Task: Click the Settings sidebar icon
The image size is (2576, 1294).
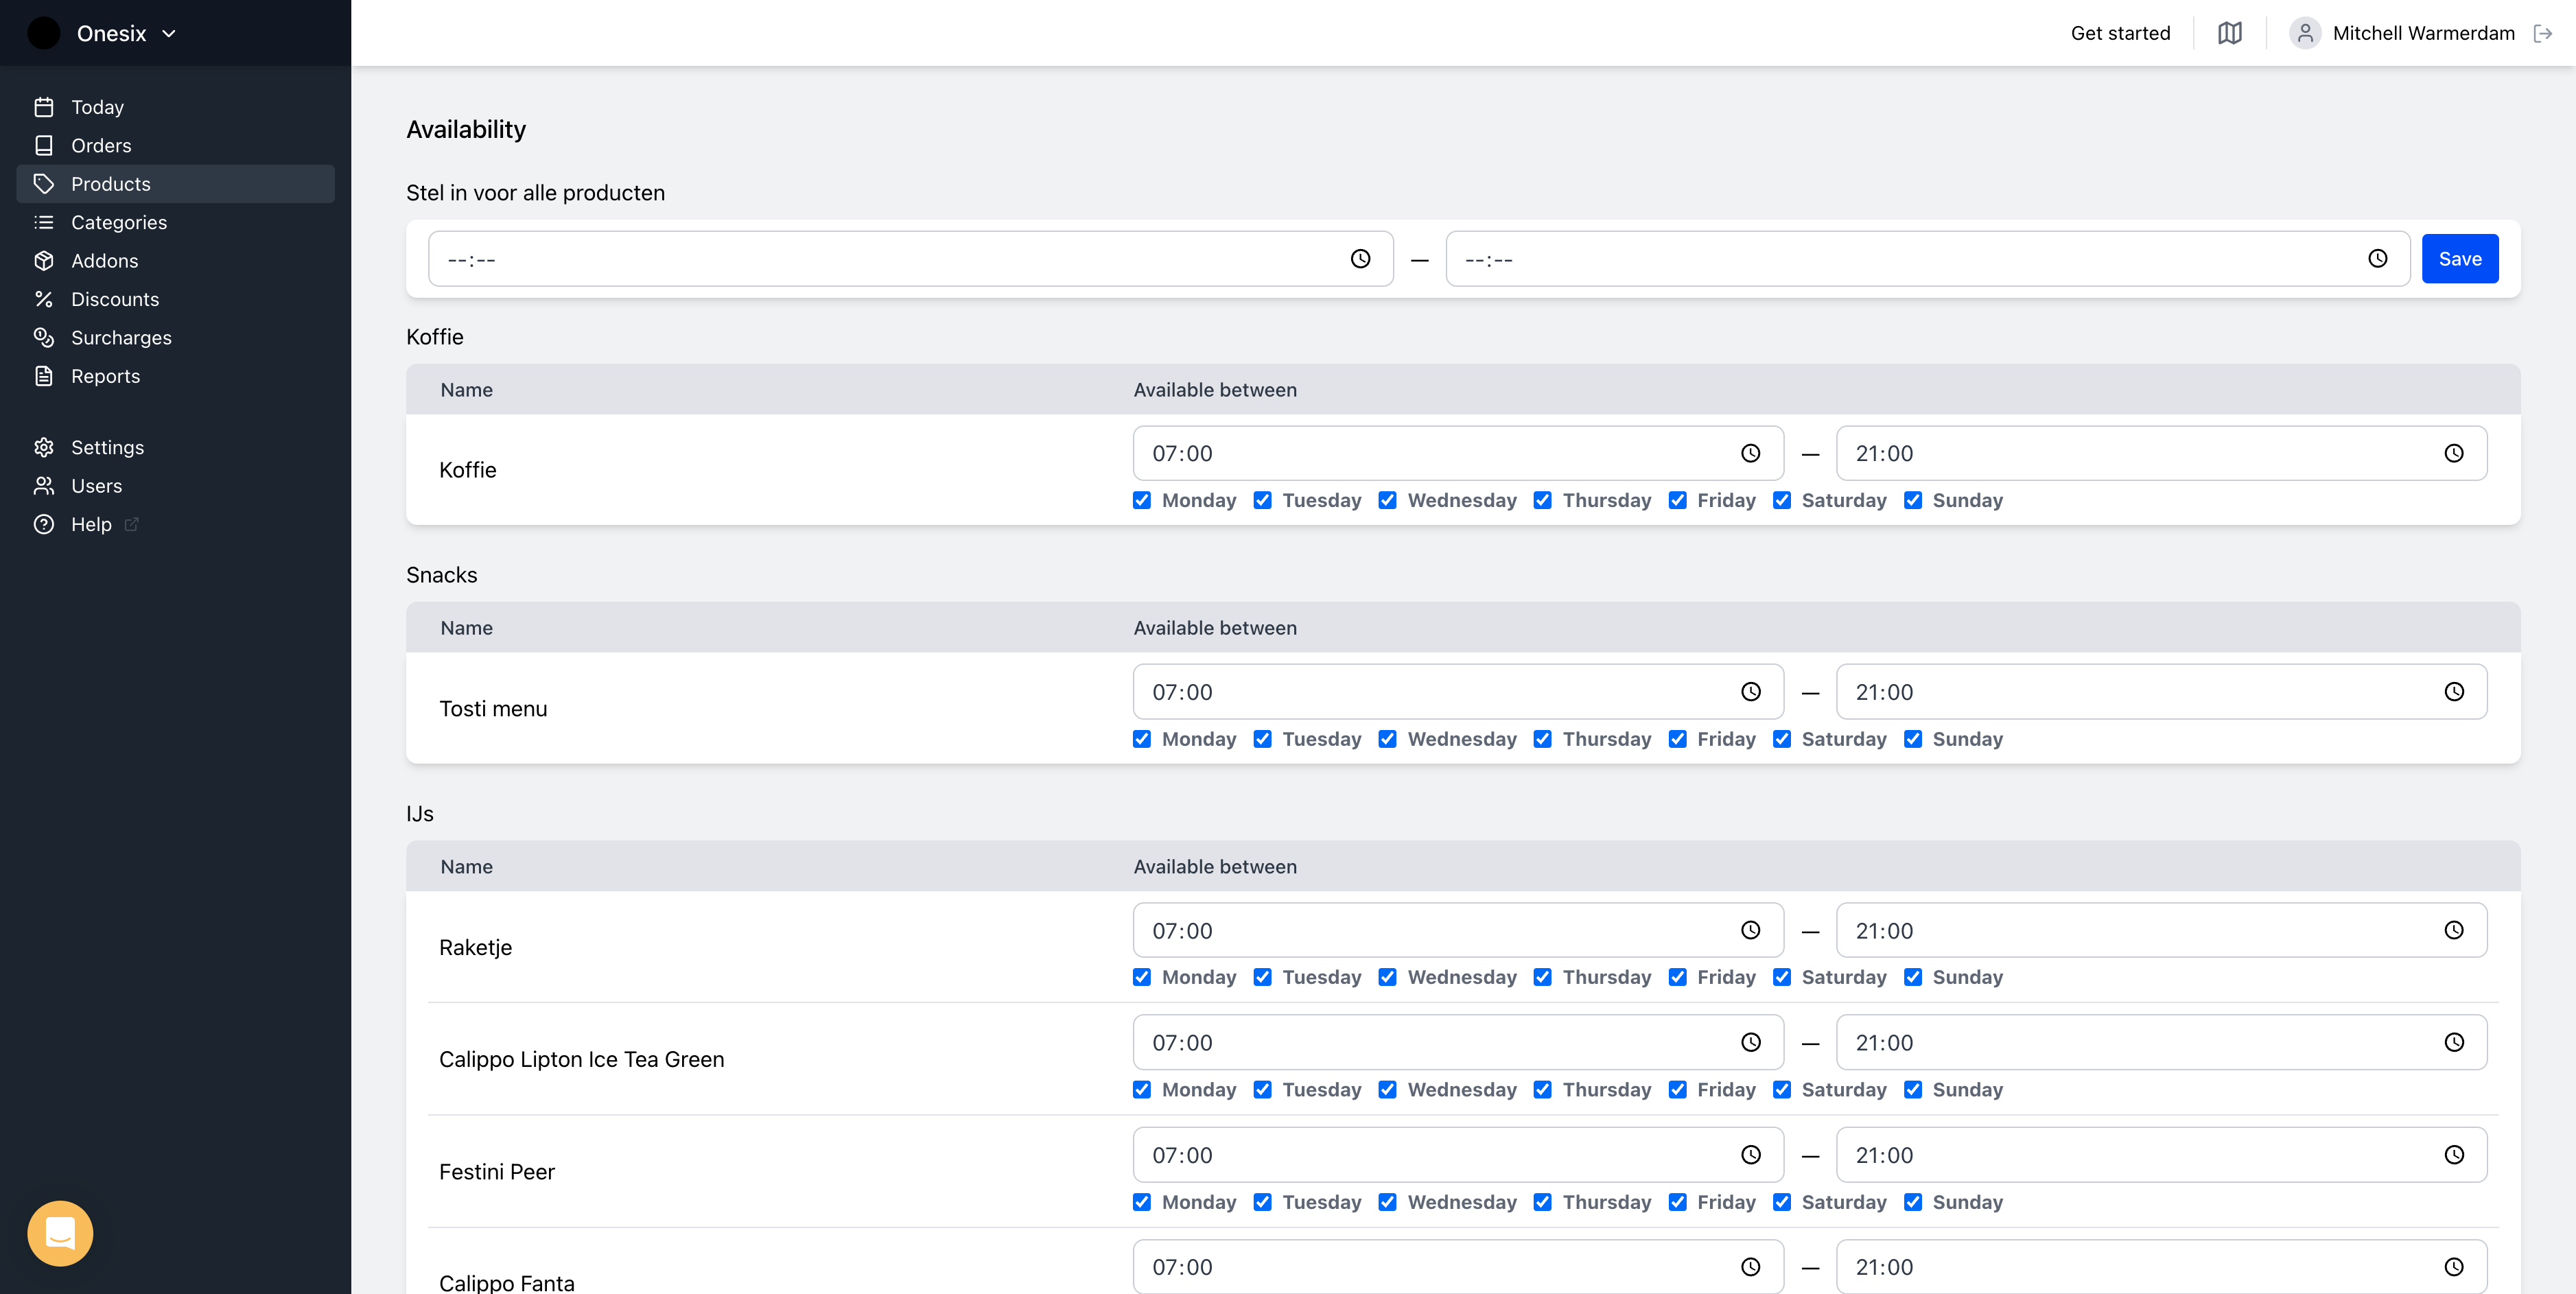Action: (43, 447)
